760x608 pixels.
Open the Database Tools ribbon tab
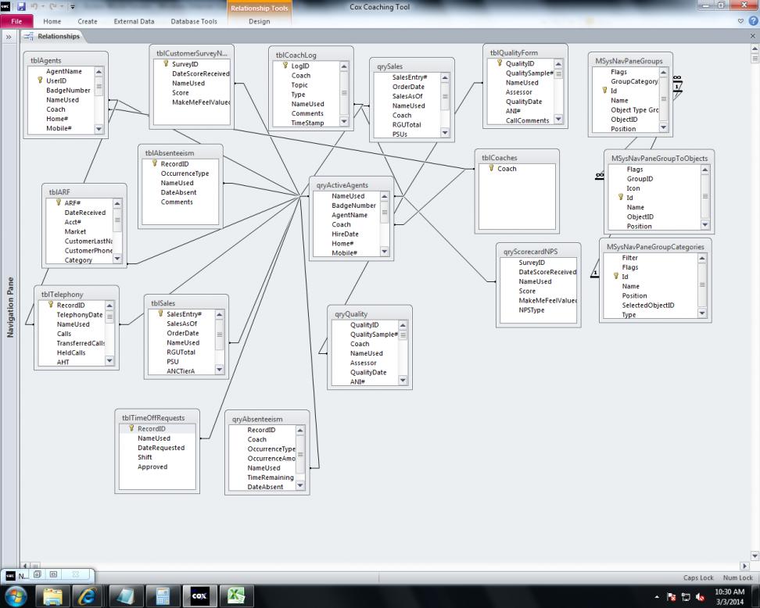194,21
